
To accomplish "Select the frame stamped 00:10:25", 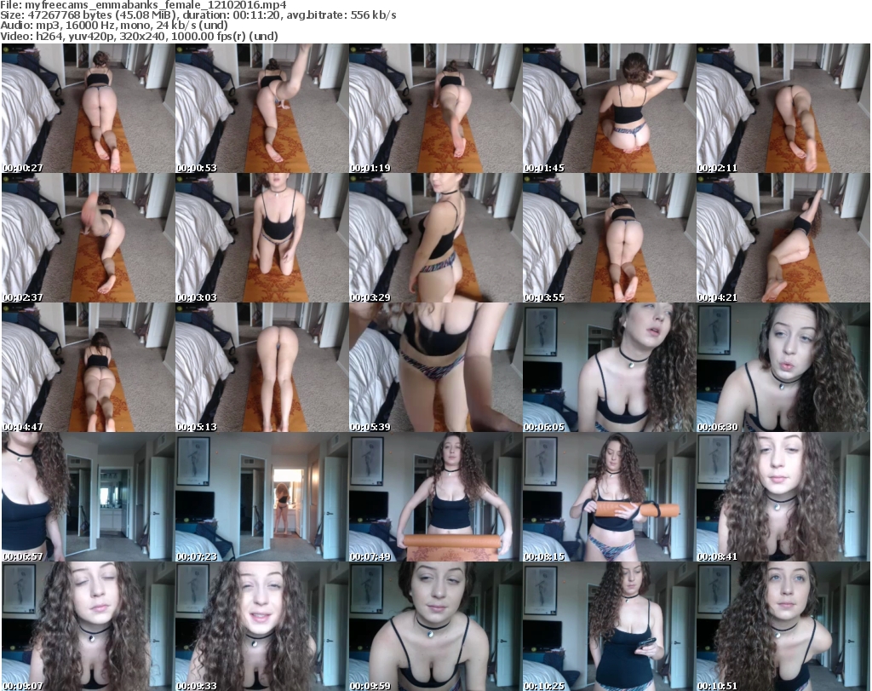I will pyautogui.click(x=609, y=626).
